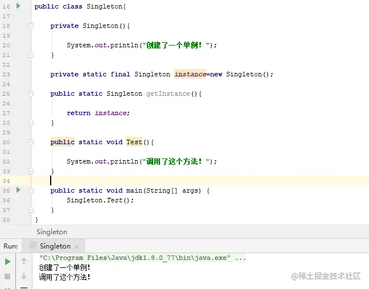Click the fold end marker at line 21

pos(31,55)
